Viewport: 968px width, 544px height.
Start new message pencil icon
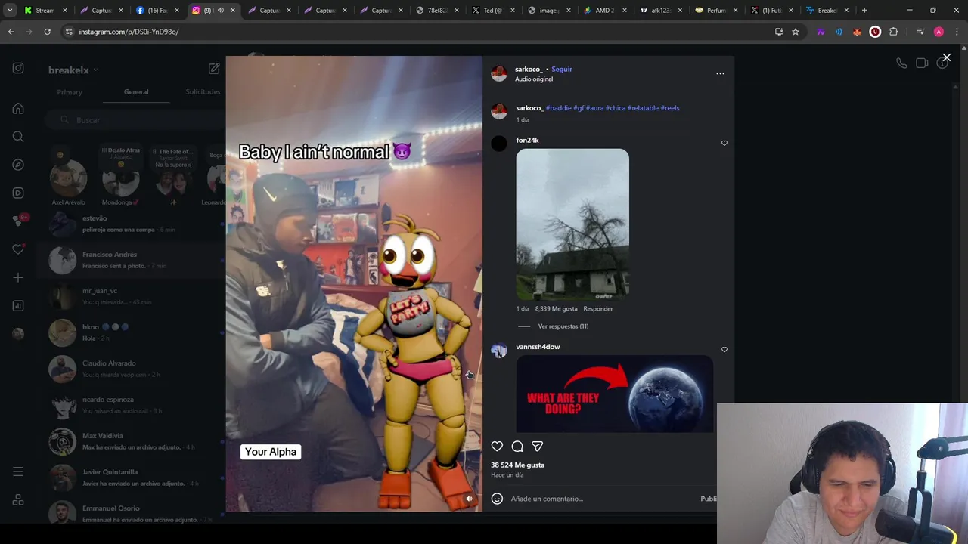tap(214, 69)
